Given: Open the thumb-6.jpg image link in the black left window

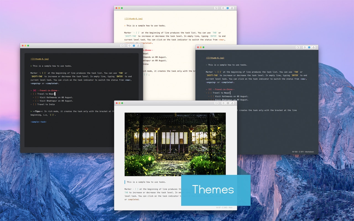Looking at the screenshot, I should pyautogui.click(x=40, y=59).
